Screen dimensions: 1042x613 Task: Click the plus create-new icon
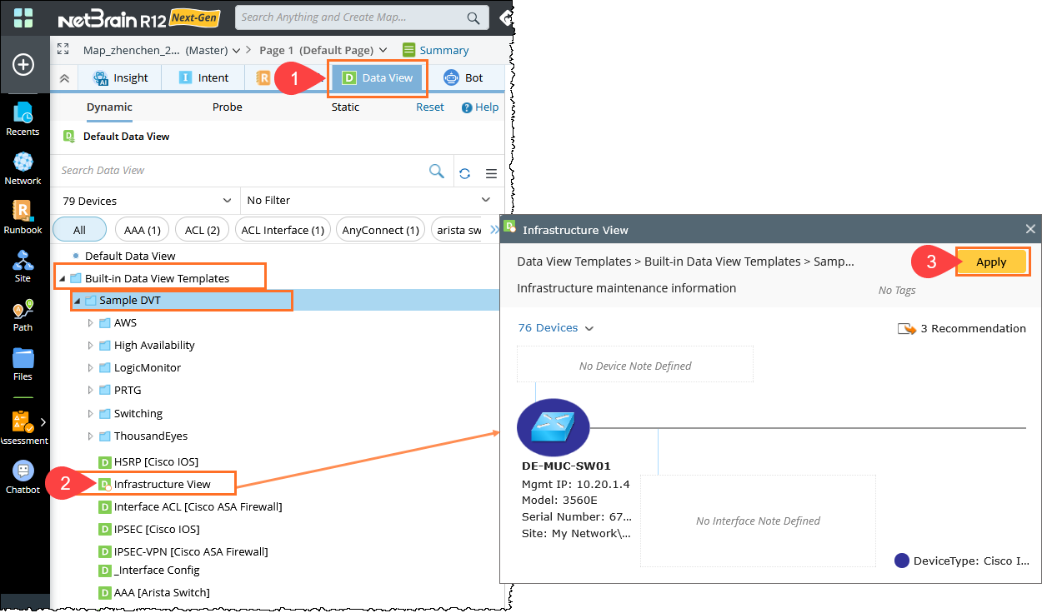(x=23, y=64)
